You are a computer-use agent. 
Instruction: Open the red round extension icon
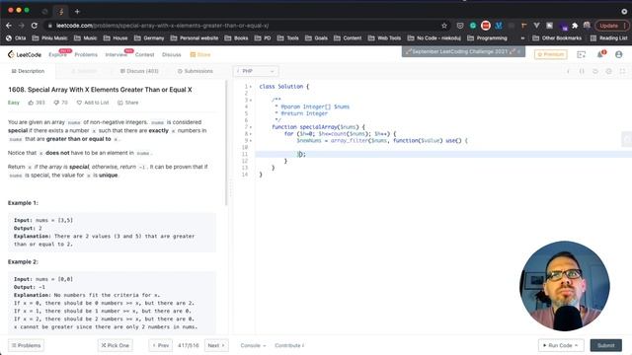(x=486, y=26)
